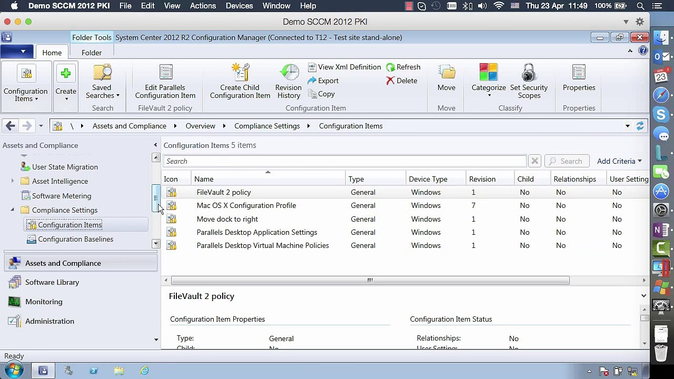Click the FileVault 2 policy row icon

click(x=171, y=193)
